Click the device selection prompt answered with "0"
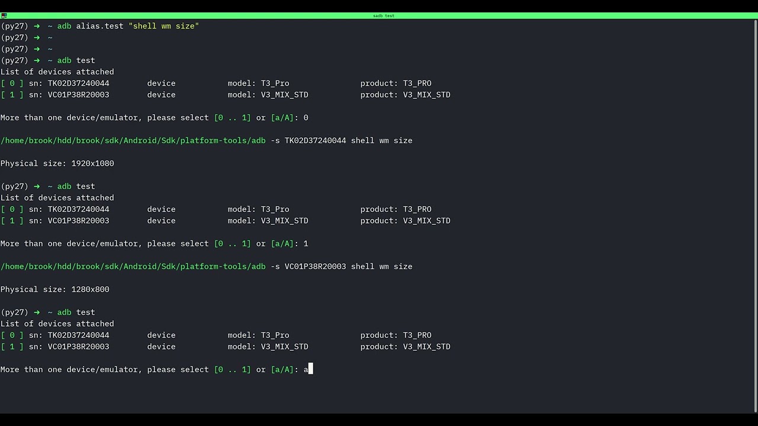This screenshot has width=758, height=426. [154, 118]
